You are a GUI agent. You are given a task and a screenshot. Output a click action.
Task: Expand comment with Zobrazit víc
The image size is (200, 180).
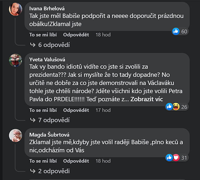tap(147, 99)
